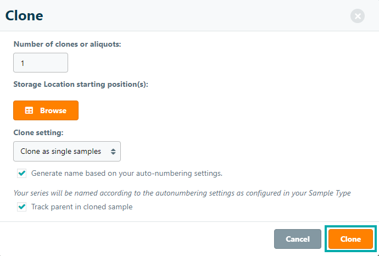Click the value 1 in the clones field
The width and height of the screenshot is (379, 256).
[x=23, y=63]
